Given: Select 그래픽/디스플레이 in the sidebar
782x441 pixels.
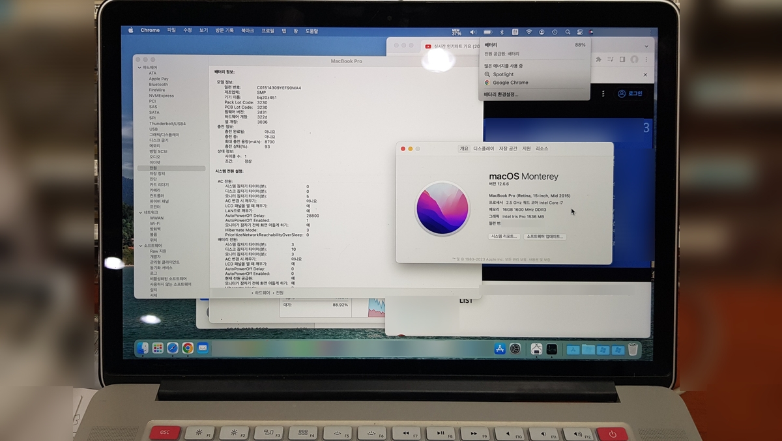Looking at the screenshot, I should click(164, 135).
